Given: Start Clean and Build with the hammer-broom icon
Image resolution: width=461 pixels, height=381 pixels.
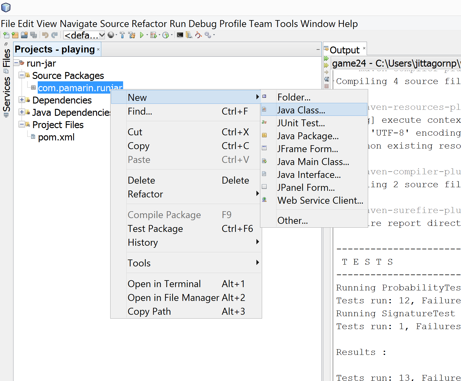Looking at the screenshot, I should (132, 35).
